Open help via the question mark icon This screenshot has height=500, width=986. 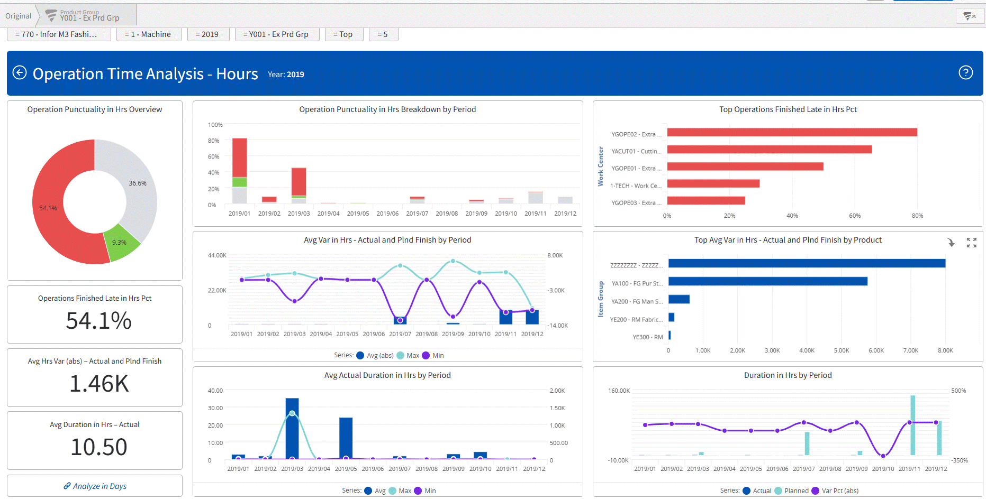[965, 73]
